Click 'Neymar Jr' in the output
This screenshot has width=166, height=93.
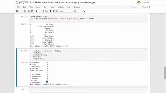(49, 28)
